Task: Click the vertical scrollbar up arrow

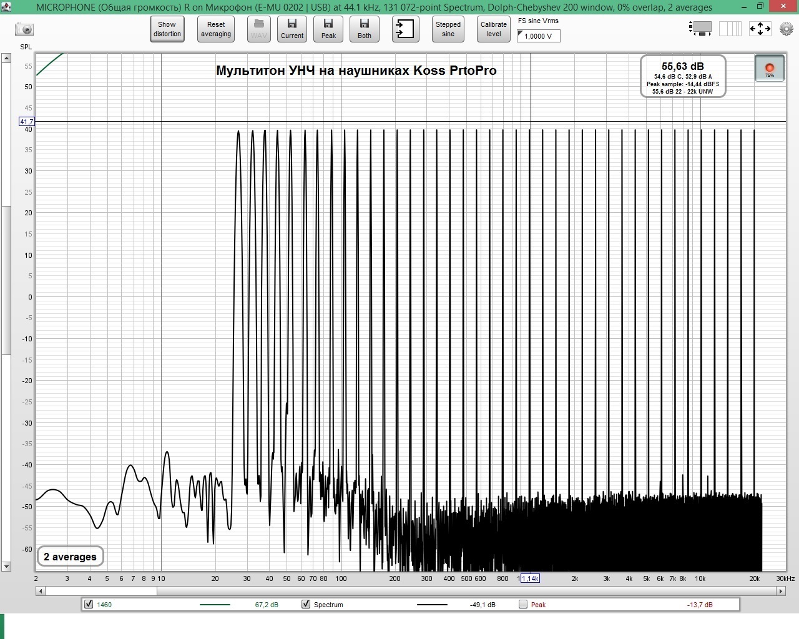Action: click(x=6, y=58)
